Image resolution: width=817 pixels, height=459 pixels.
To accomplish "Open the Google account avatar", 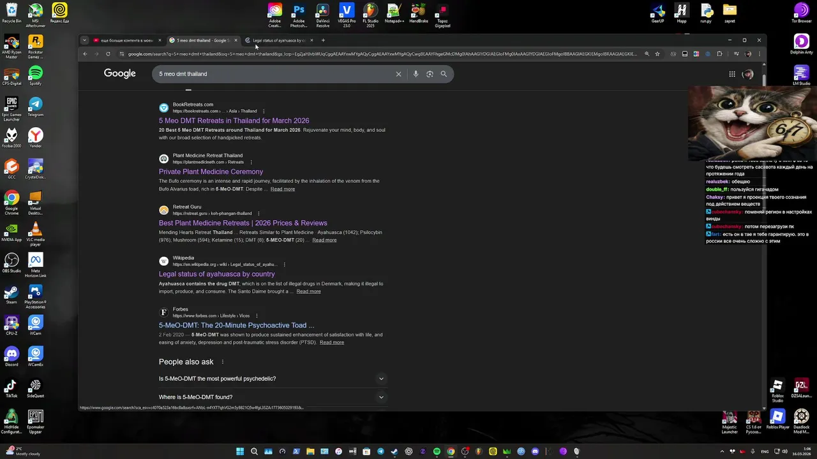I will (748, 74).
